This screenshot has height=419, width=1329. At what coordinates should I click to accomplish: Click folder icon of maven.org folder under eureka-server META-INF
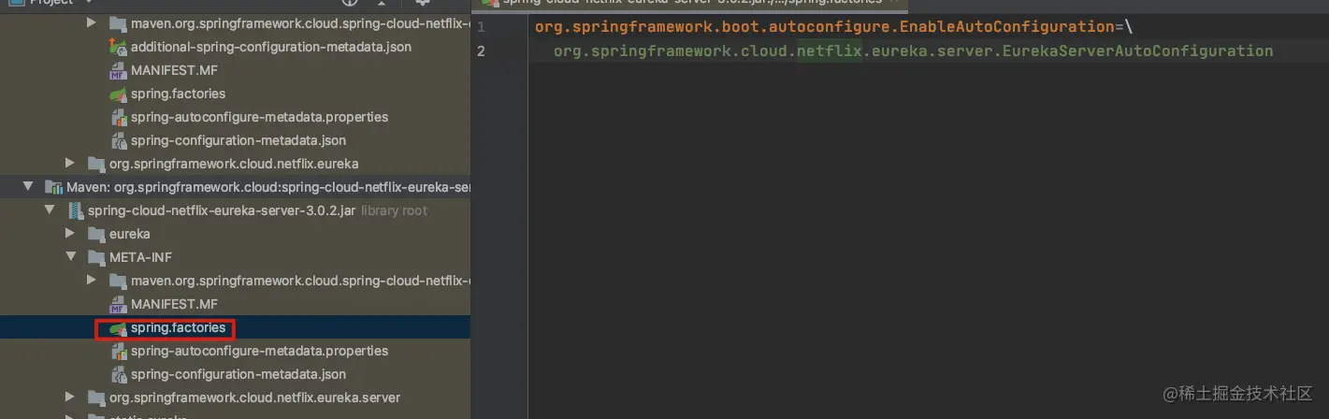[x=118, y=281]
